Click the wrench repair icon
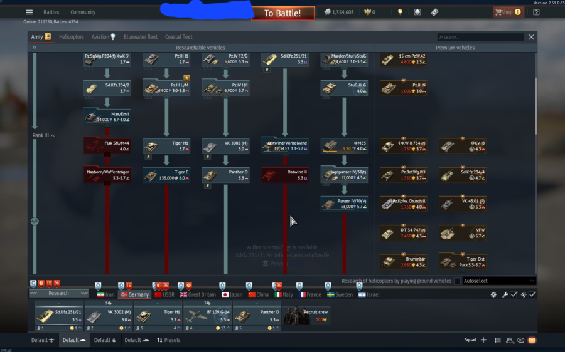565x352 pixels. (505, 294)
